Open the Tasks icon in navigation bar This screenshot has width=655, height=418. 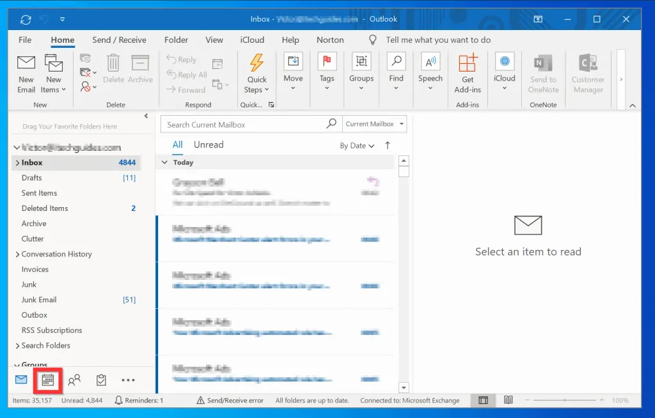(x=100, y=380)
